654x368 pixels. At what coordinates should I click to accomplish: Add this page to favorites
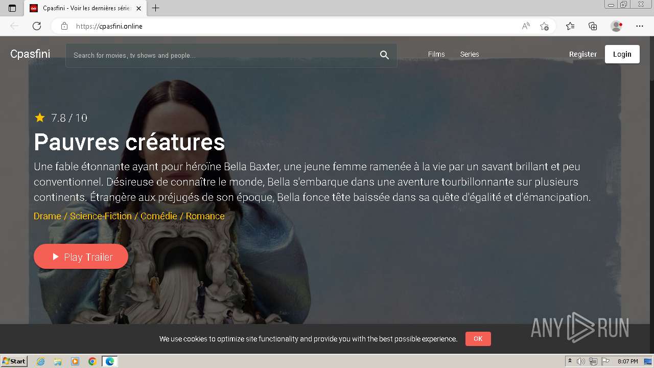[x=544, y=26]
